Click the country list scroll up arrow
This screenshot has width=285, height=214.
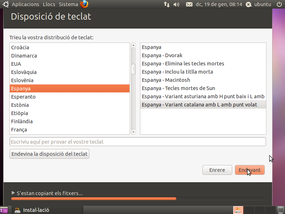[134, 45]
